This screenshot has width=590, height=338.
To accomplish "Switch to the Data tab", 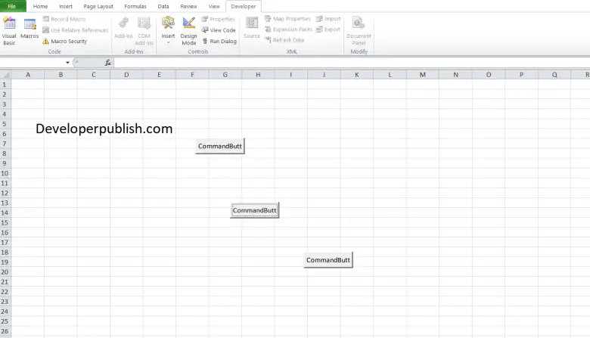I will [x=163, y=6].
